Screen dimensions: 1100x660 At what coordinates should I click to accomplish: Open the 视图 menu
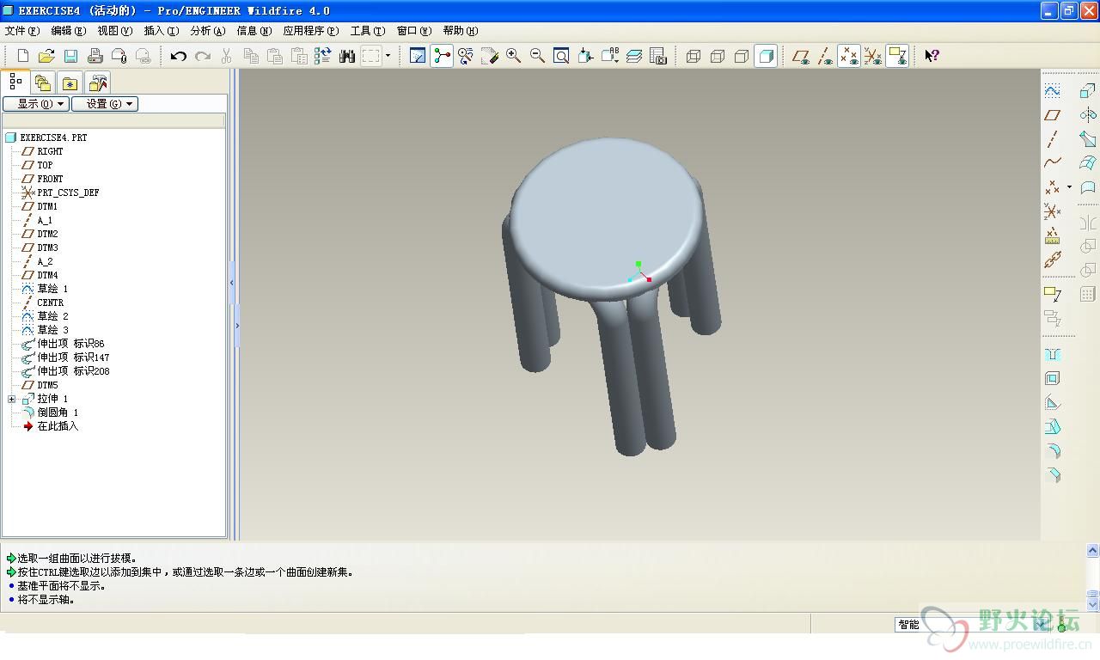point(115,31)
